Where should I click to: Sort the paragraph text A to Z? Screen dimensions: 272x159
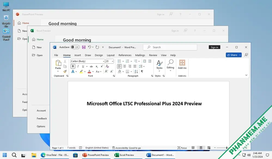pos(136,71)
